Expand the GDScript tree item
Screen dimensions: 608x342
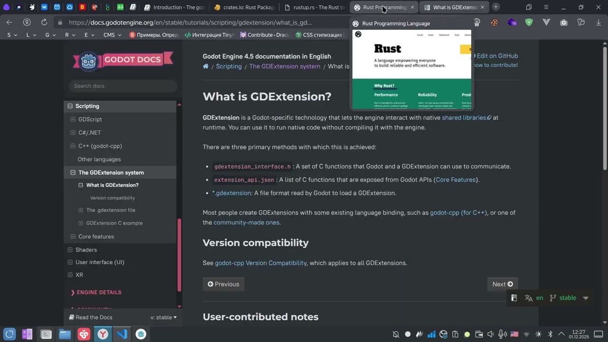pyautogui.click(x=73, y=120)
